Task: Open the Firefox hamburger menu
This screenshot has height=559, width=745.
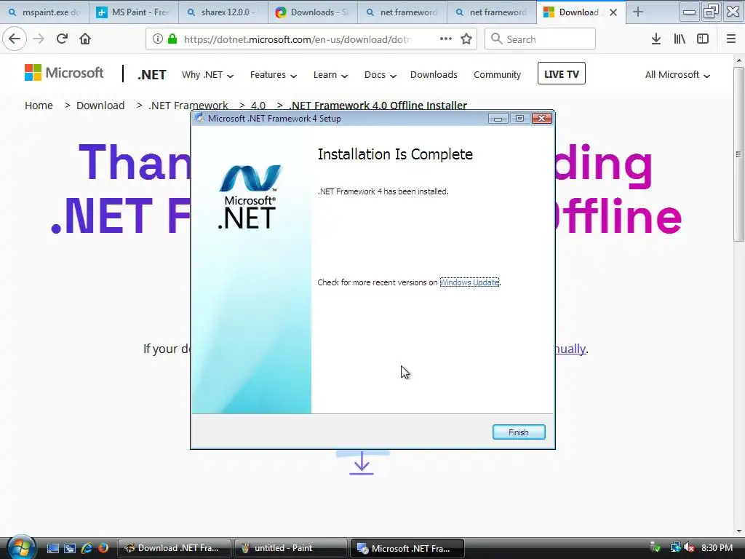Action: pos(731,39)
